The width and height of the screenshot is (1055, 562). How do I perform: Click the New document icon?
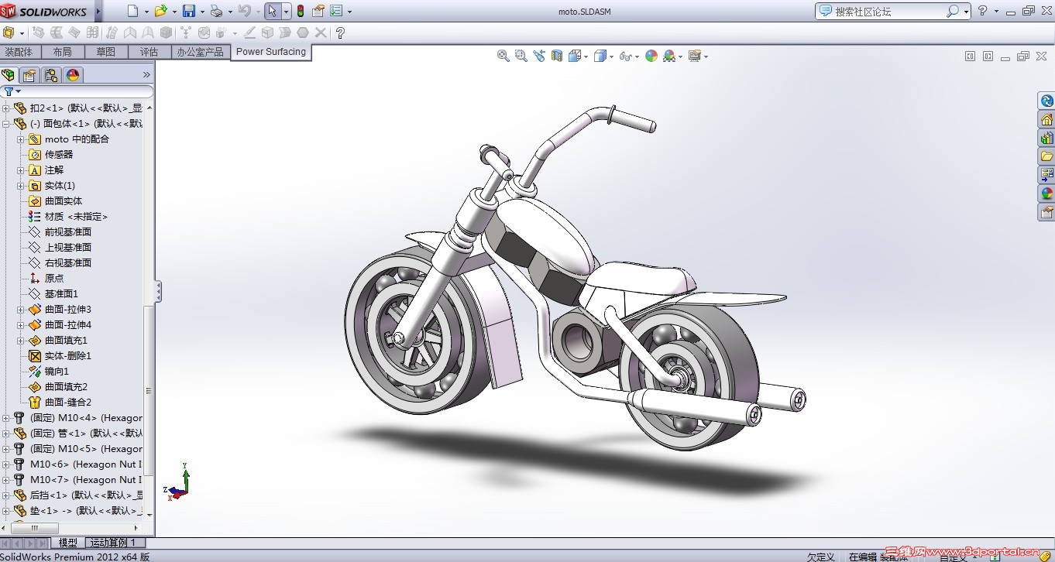pos(133,11)
